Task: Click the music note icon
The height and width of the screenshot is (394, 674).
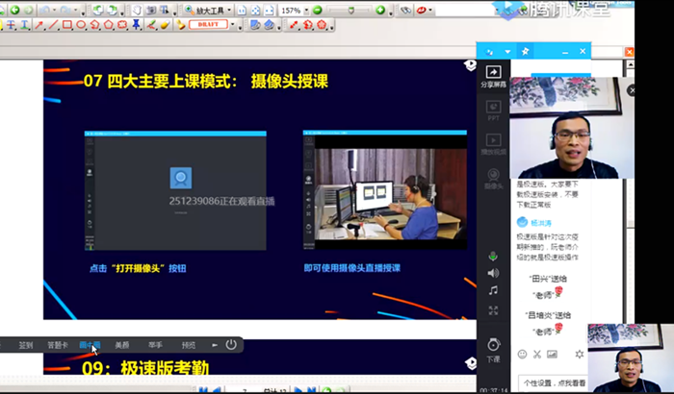Action: coord(493,290)
